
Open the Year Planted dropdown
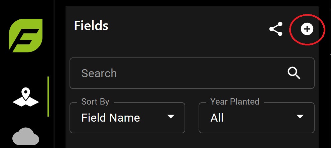(x=256, y=118)
